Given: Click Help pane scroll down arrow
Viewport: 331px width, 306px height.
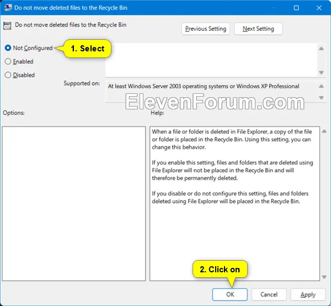Looking at the screenshot, I should click(324, 277).
